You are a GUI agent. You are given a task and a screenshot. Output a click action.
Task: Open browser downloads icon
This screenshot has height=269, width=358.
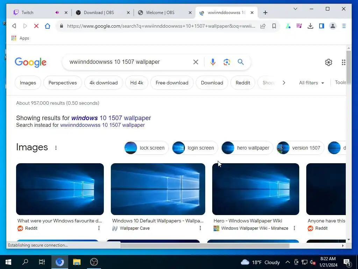[310, 26]
